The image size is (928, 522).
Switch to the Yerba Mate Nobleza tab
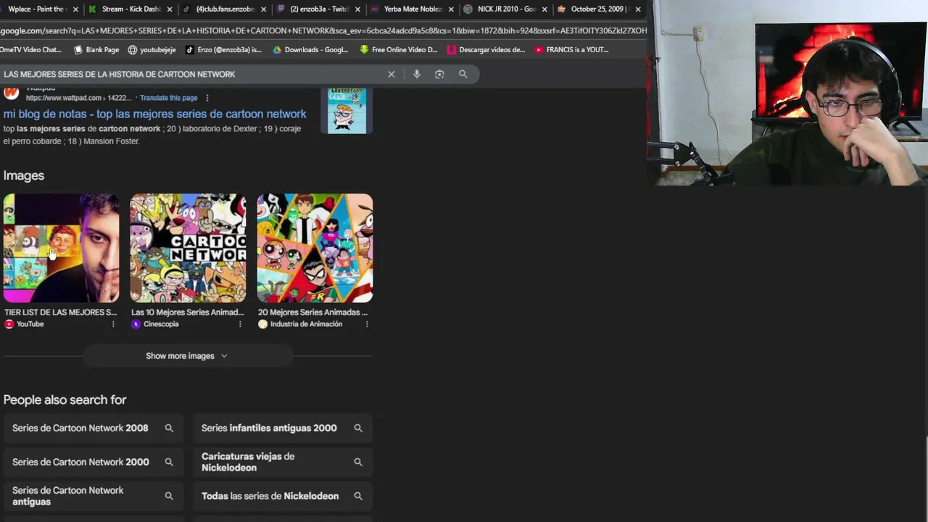tap(412, 9)
